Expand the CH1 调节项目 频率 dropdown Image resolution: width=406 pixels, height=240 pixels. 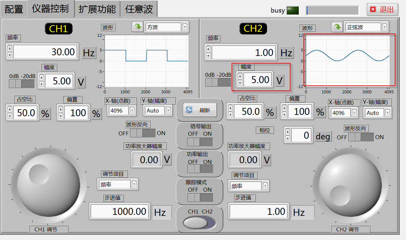134,184
